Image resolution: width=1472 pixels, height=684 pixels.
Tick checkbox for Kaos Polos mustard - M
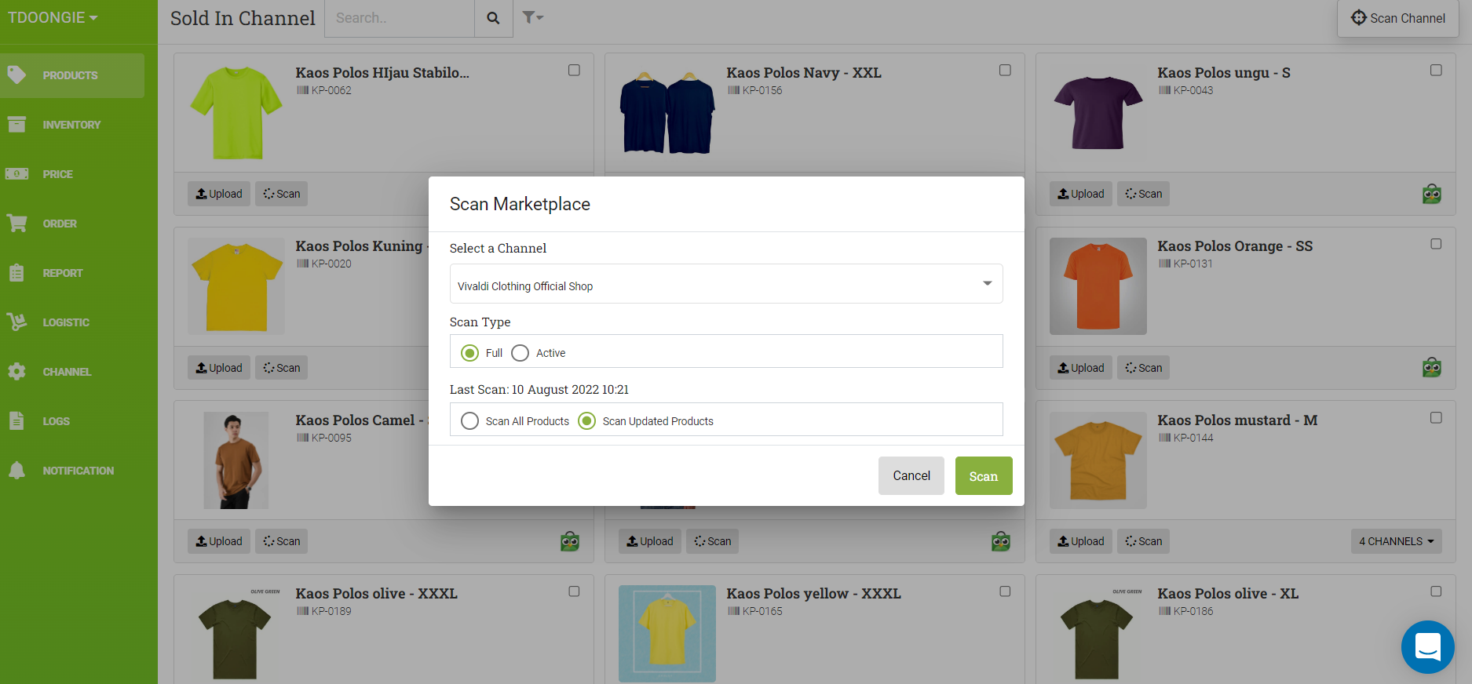click(x=1436, y=418)
